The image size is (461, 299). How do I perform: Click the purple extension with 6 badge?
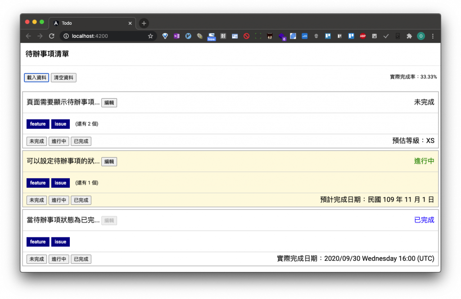click(x=282, y=37)
